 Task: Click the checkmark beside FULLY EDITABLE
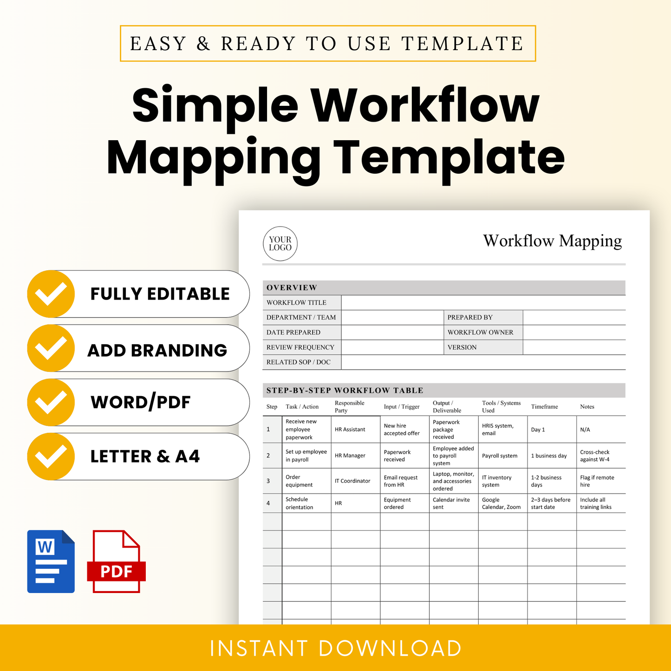tap(51, 294)
